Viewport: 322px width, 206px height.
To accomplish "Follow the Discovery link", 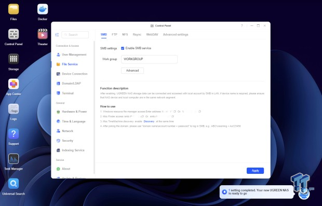I will (x=149, y=121).
